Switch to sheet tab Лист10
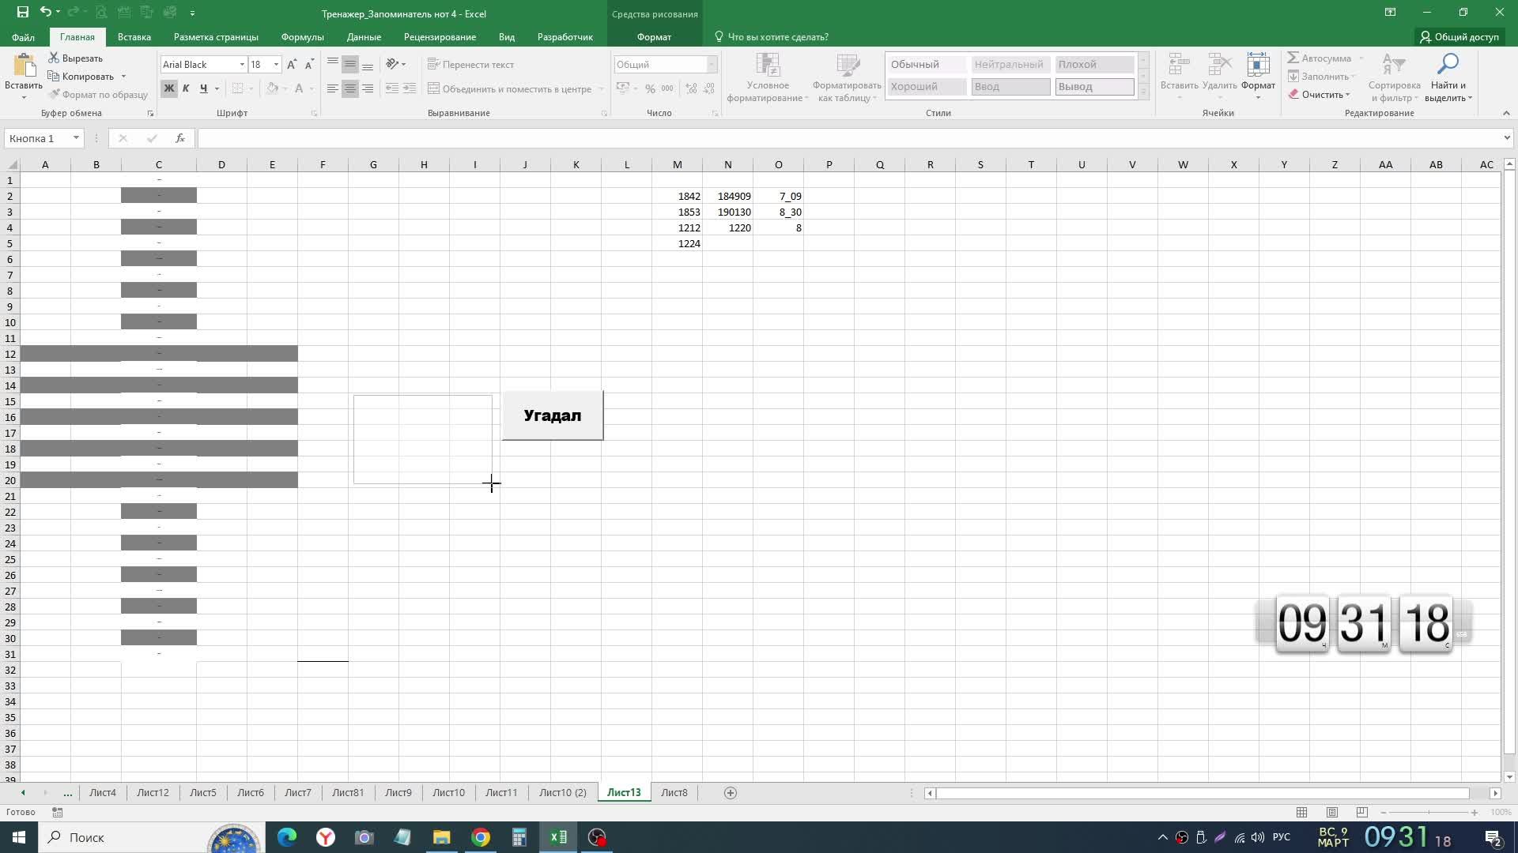The image size is (1518, 853). [448, 793]
